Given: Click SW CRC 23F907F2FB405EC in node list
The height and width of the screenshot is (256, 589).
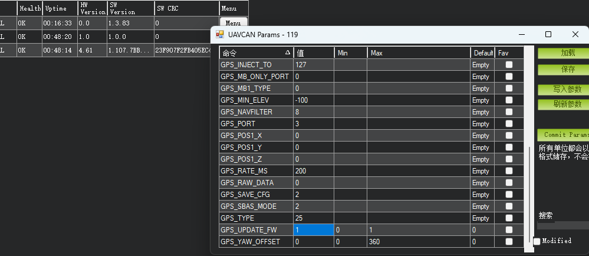Looking at the screenshot, I should point(183,50).
